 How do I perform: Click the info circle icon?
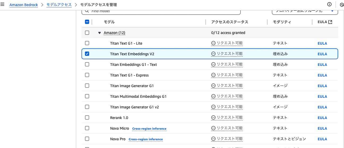(x=330, y=5)
